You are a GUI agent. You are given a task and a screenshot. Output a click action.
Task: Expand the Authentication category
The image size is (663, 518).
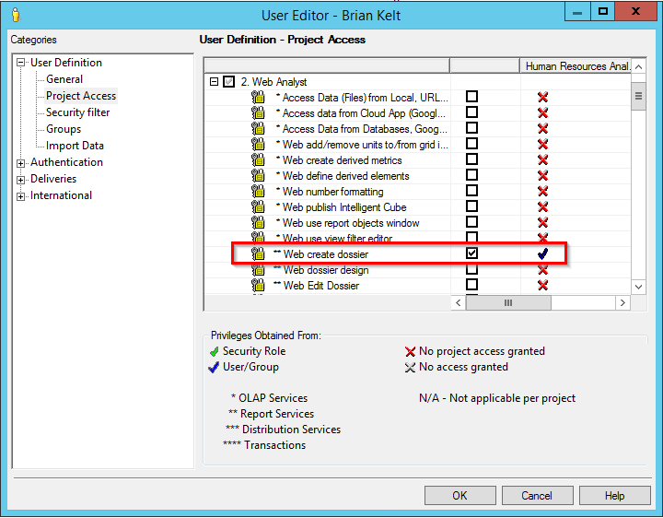point(20,163)
